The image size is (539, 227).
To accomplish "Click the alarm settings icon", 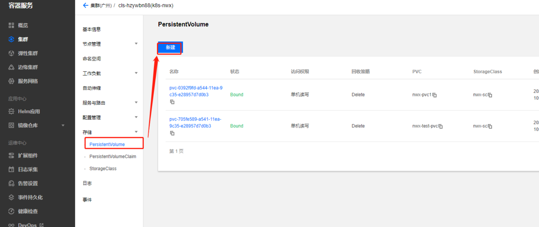I will (x=11, y=183).
